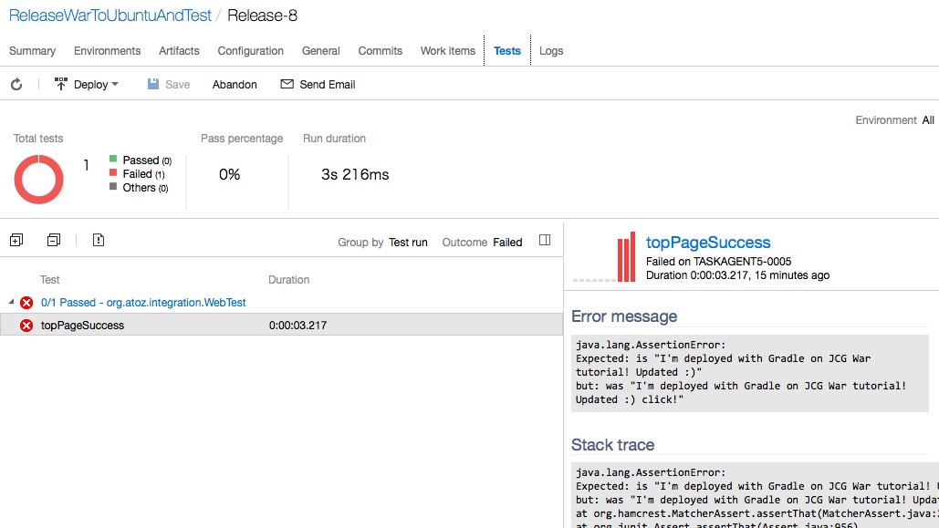Click the Stack trace heading

(612, 445)
